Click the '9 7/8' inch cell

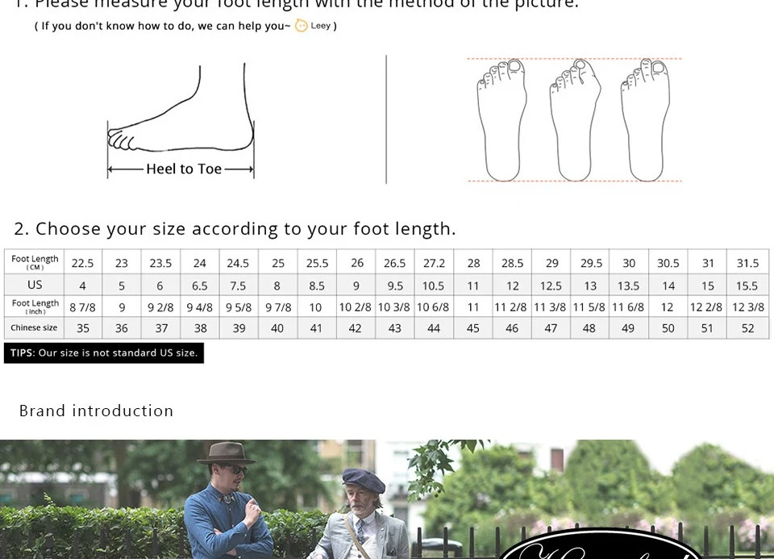[278, 307]
